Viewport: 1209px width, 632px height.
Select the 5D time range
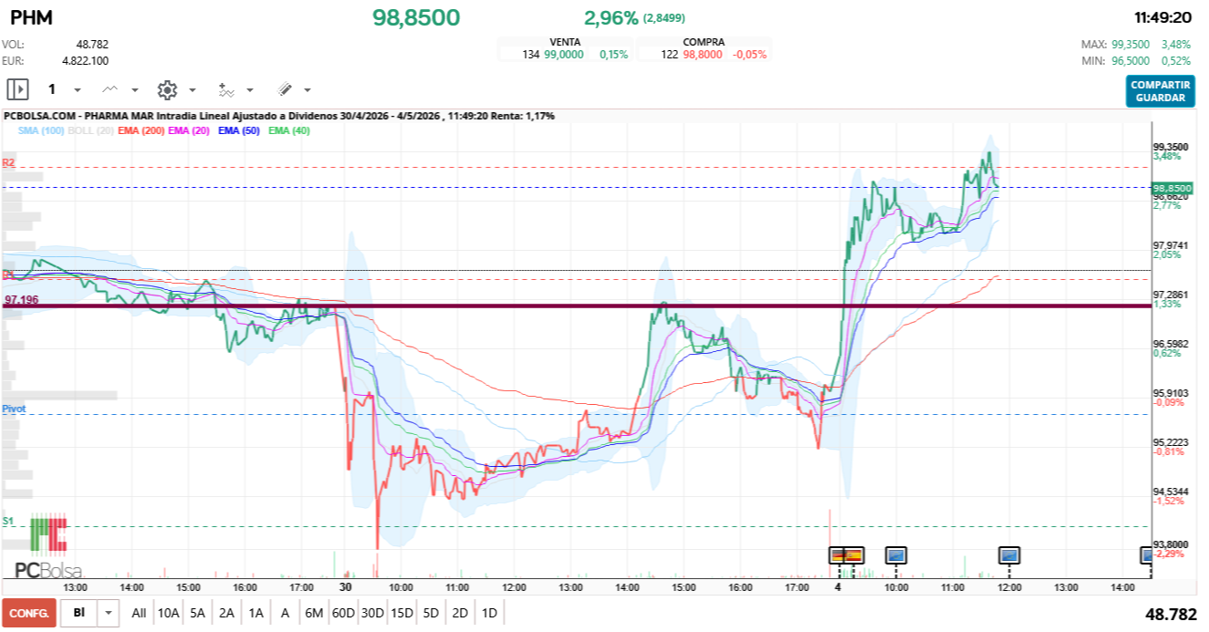[x=431, y=614]
